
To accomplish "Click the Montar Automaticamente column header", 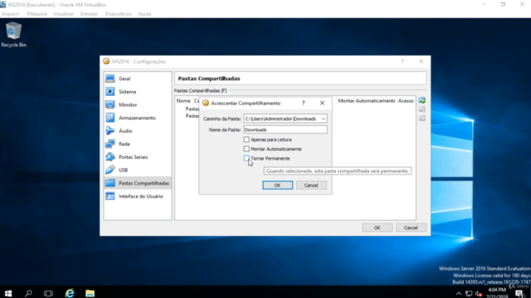I will coord(366,101).
